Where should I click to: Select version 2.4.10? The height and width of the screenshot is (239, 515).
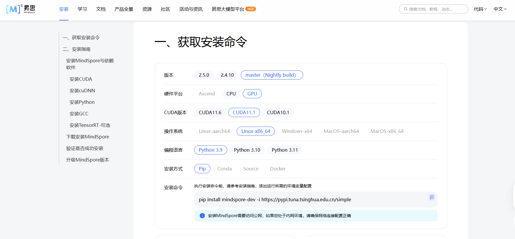click(x=227, y=75)
